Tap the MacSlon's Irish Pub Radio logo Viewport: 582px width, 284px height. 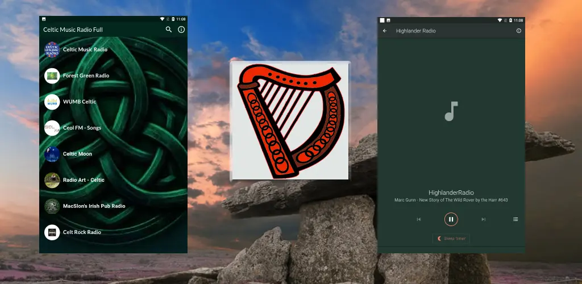52,206
